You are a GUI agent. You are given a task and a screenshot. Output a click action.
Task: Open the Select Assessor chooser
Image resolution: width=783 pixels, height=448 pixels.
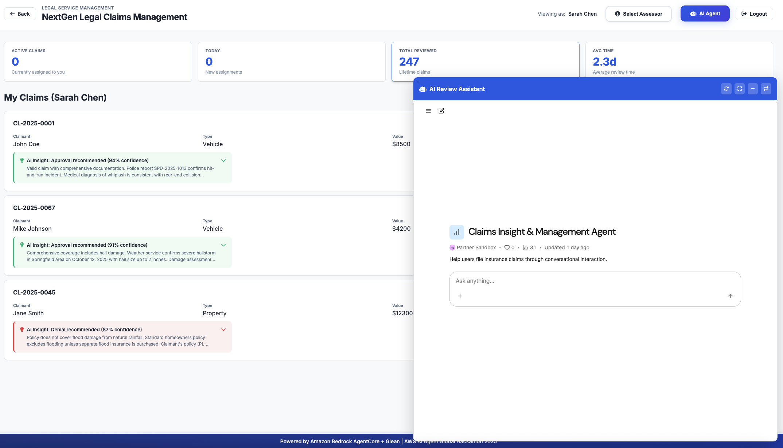point(638,14)
